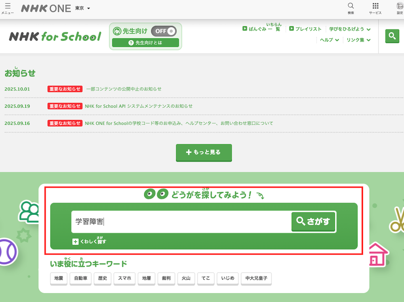Open the サービス grid icon
This screenshot has width=404, height=302.
[x=375, y=7]
